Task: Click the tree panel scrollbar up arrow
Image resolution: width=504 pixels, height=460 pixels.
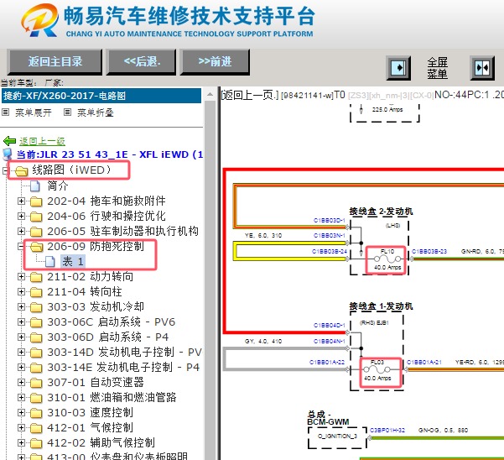Action: tap(210, 94)
